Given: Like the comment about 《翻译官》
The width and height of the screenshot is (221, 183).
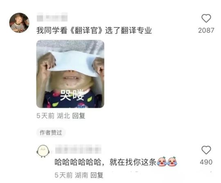Looking at the screenshot, I should pos(206,18).
